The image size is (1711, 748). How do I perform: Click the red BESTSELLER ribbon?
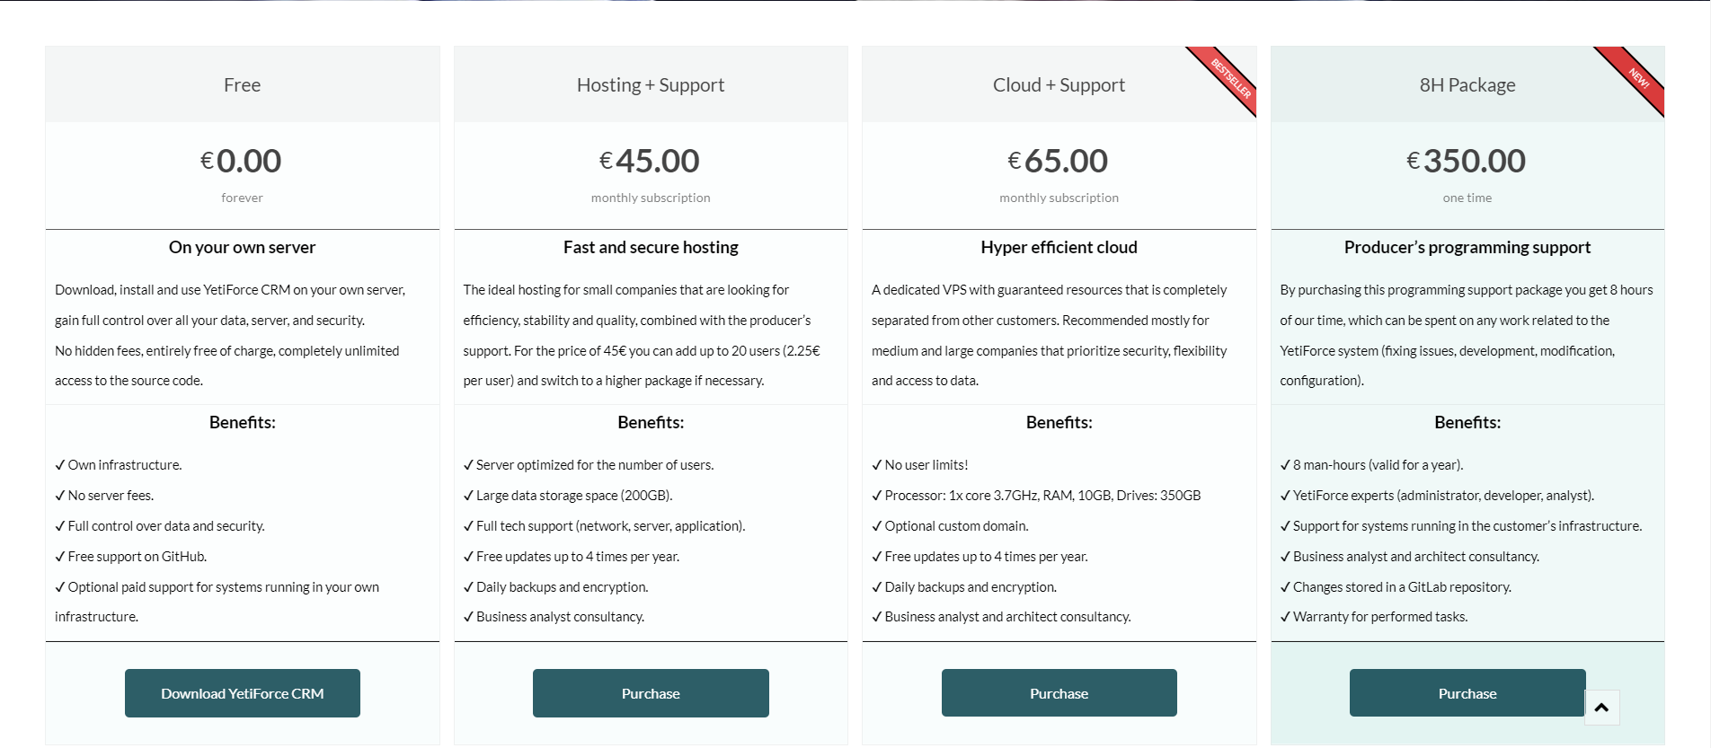1228,79
